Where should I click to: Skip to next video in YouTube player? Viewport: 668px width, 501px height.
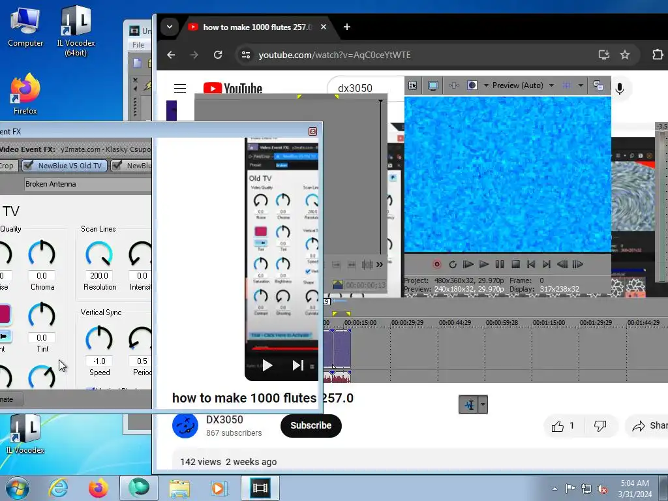[297, 365]
